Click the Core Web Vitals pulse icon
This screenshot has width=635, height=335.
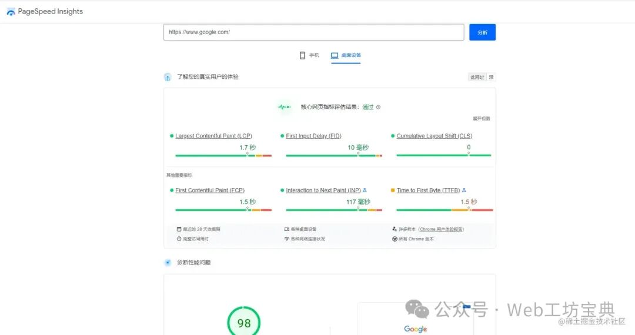(285, 107)
